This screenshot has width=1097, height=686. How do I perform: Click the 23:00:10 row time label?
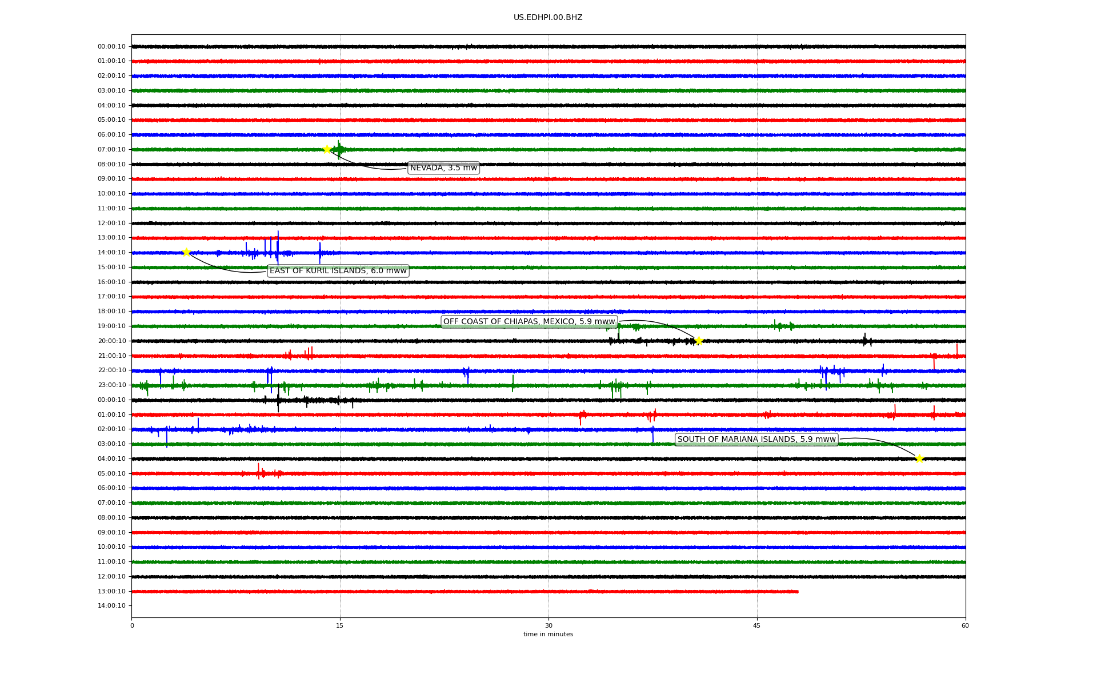tap(111, 385)
